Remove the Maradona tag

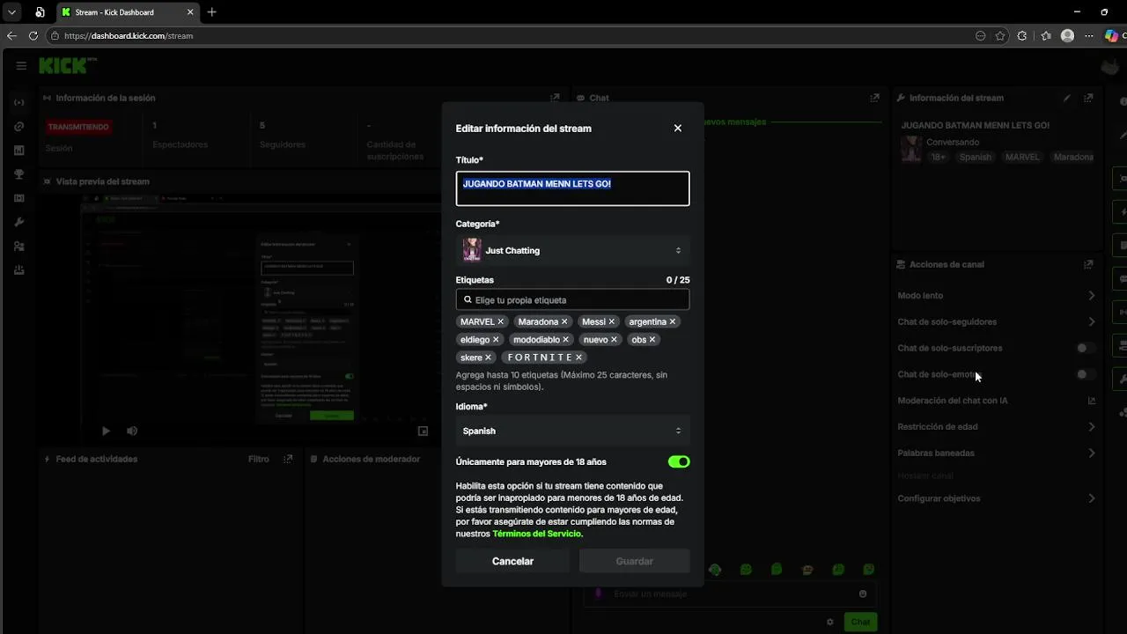tap(564, 322)
